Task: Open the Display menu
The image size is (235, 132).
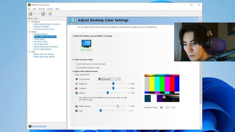Action: (50, 9)
